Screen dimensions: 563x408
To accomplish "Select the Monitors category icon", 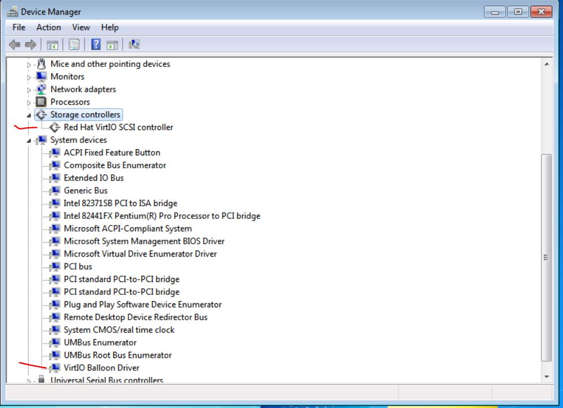I will click(x=41, y=77).
